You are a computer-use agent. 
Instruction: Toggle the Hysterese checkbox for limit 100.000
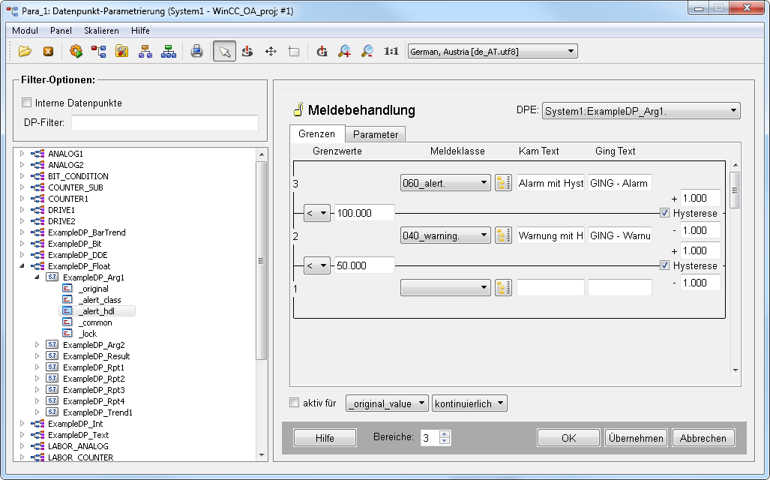pyautogui.click(x=665, y=213)
